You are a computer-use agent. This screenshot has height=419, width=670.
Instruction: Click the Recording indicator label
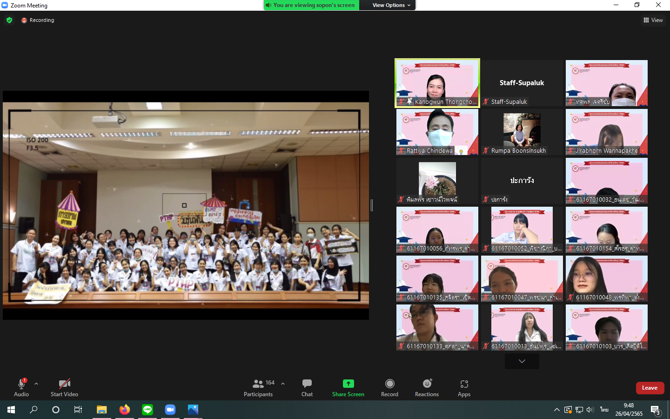[41, 20]
